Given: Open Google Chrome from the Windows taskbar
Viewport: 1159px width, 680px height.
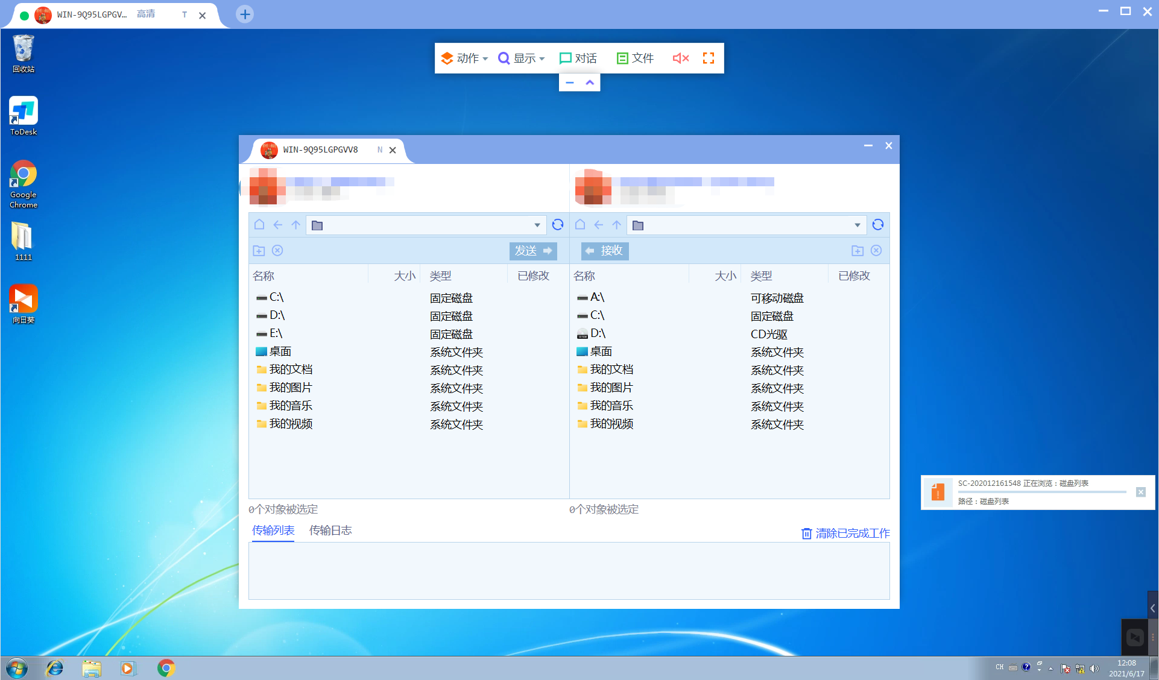Looking at the screenshot, I should coord(166,668).
